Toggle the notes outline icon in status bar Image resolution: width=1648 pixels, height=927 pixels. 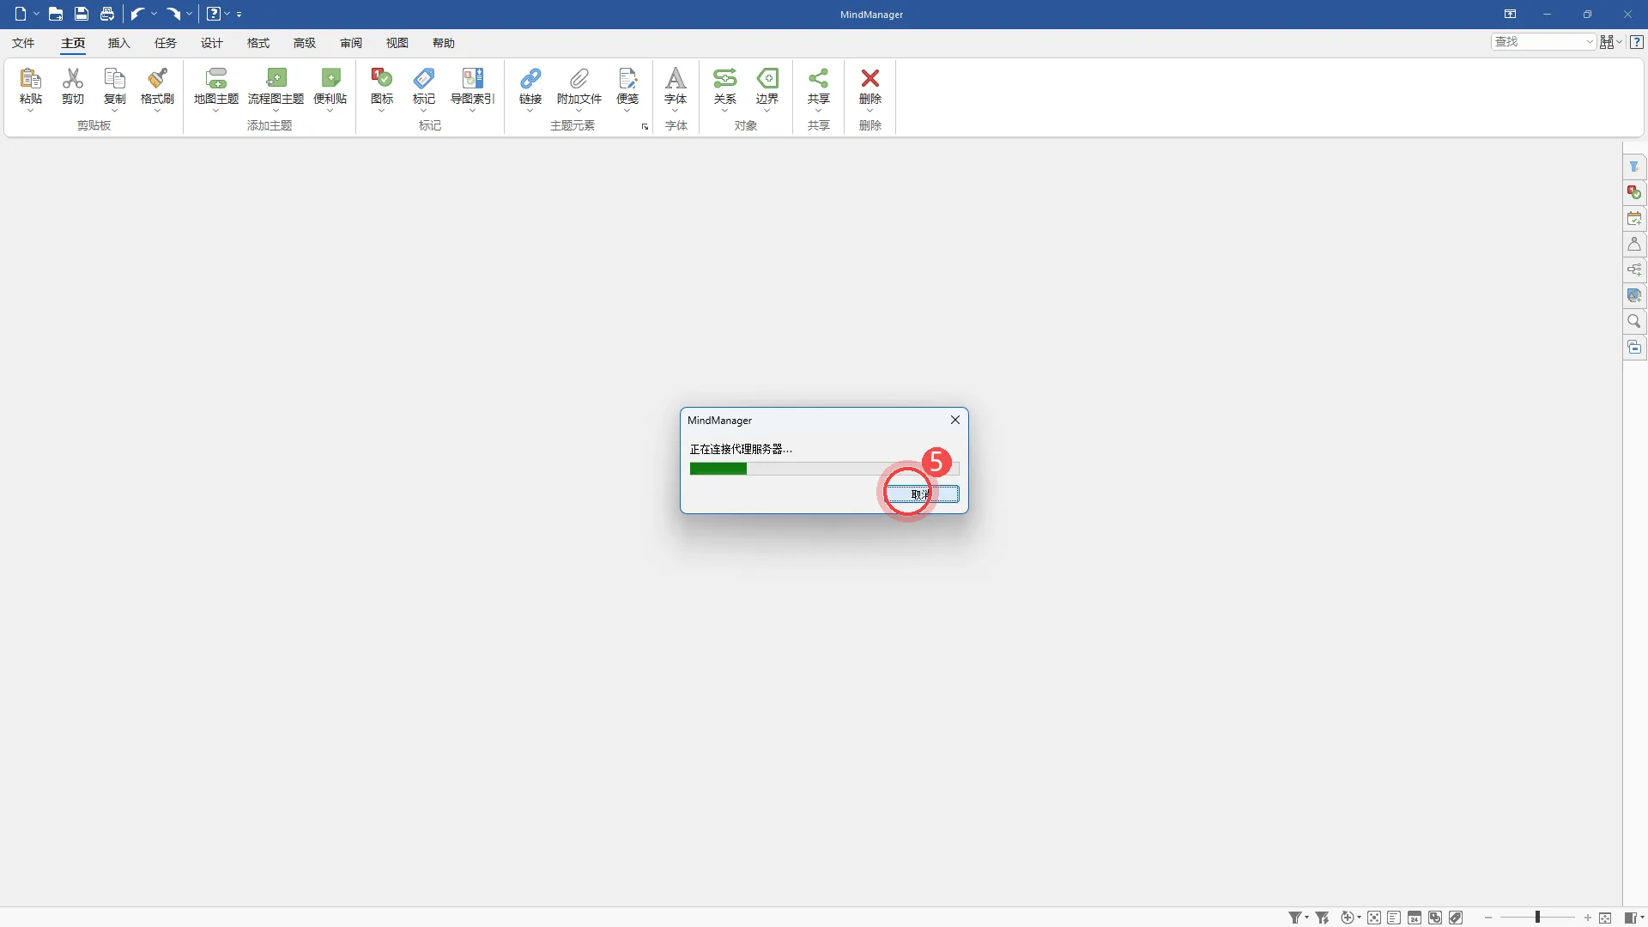click(x=1394, y=918)
